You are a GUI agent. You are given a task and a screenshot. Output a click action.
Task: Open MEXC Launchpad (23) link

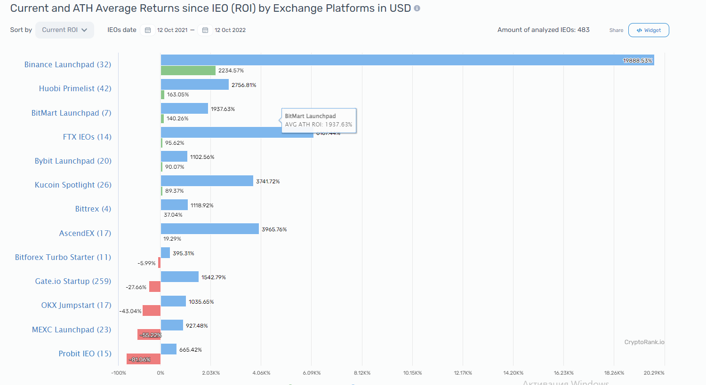point(72,330)
